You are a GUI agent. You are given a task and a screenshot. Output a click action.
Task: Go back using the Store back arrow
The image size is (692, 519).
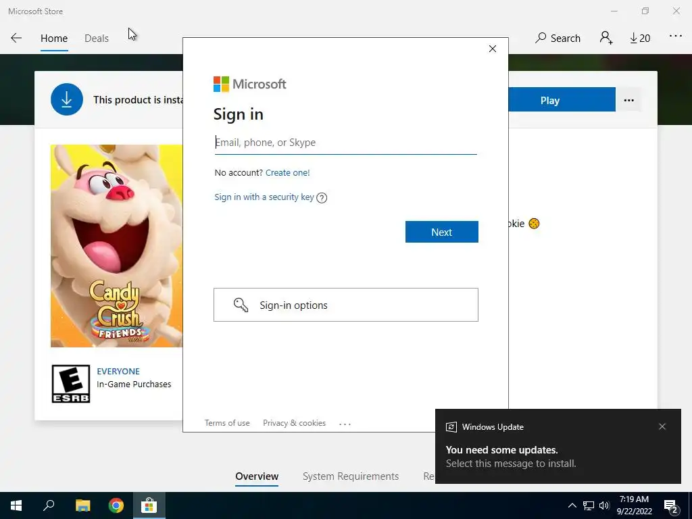16,38
